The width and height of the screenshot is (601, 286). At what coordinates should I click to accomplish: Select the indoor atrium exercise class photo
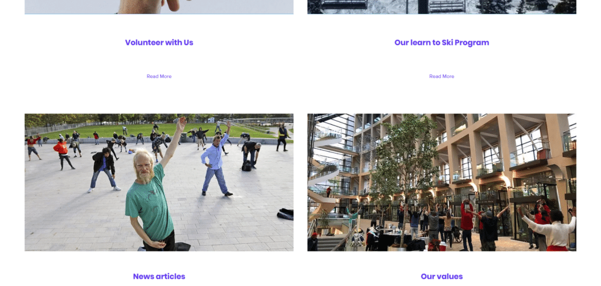click(x=441, y=182)
